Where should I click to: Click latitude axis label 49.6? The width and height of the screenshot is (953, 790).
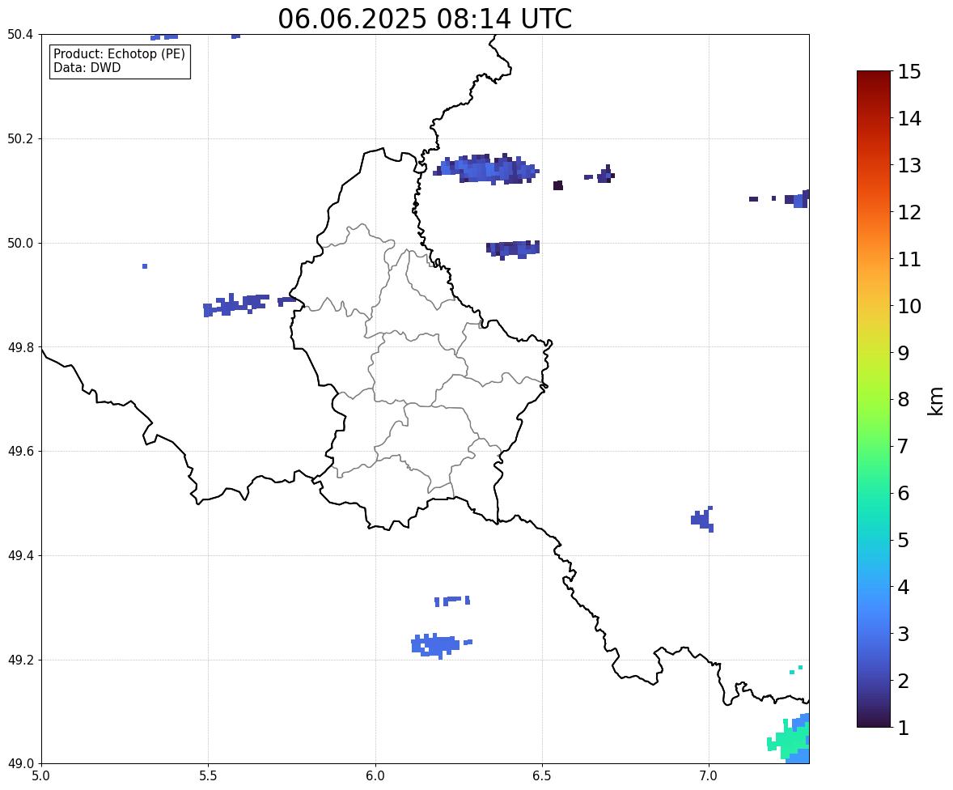[x=20, y=451]
